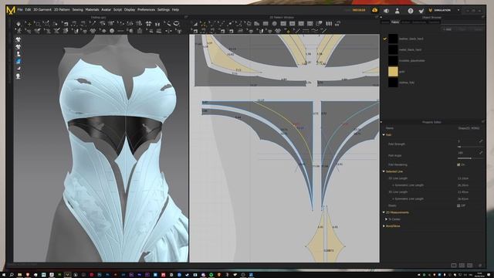Image resolution: width=494 pixels, height=278 pixels.
Task: Click the round button tool icon in 3D toolbar
Action: 112,31
